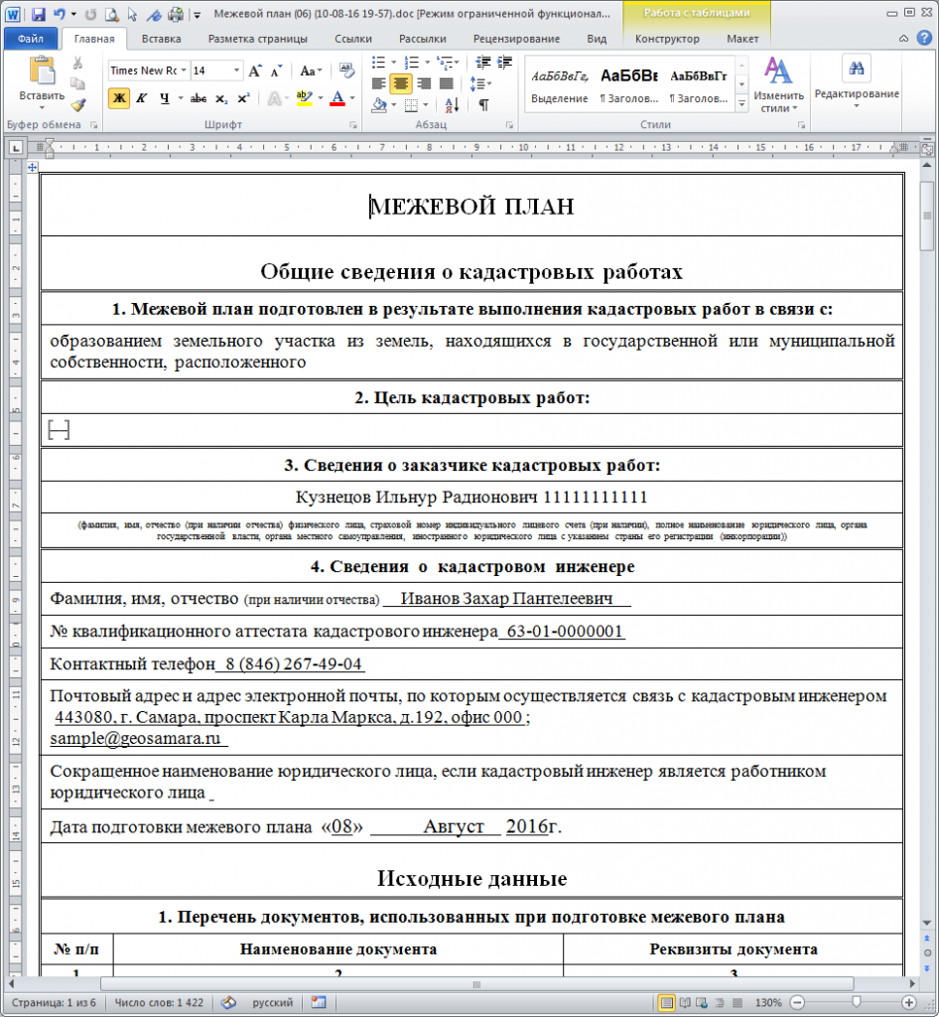Increase font size with the grow font button
This screenshot has height=1017, width=939.
(255, 71)
